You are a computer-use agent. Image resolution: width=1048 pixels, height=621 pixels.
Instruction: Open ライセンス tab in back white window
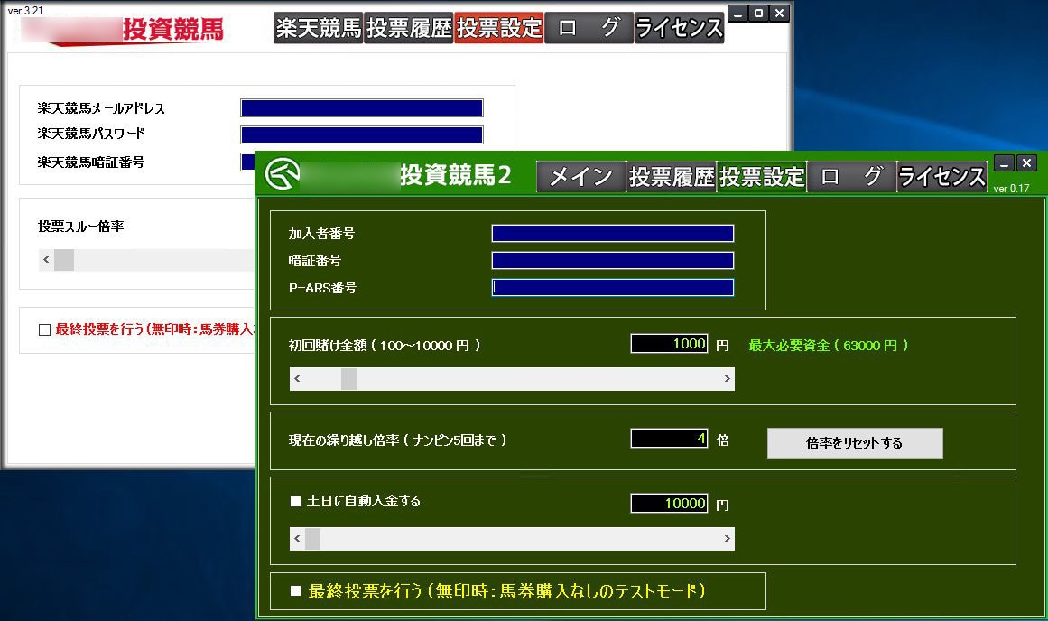(679, 28)
